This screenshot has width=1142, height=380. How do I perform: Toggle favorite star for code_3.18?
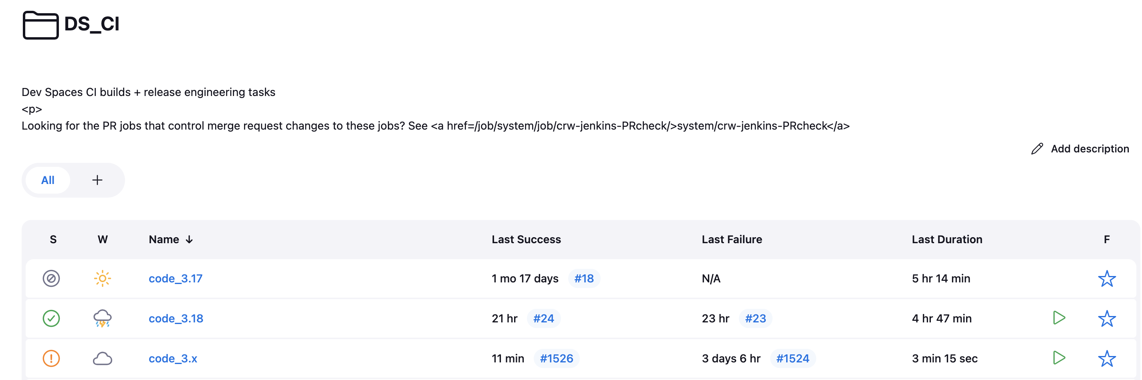pyautogui.click(x=1106, y=318)
